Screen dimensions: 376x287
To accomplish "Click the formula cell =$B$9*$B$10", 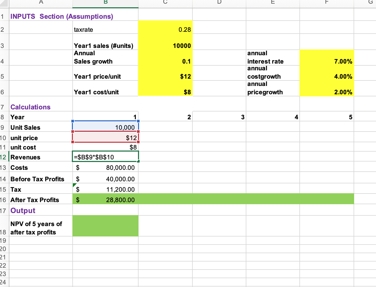I will click(x=105, y=157).
